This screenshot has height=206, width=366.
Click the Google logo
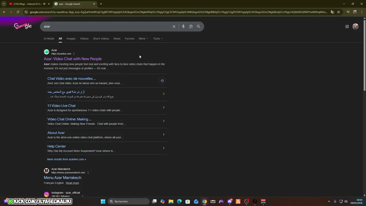pyautogui.click(x=23, y=26)
